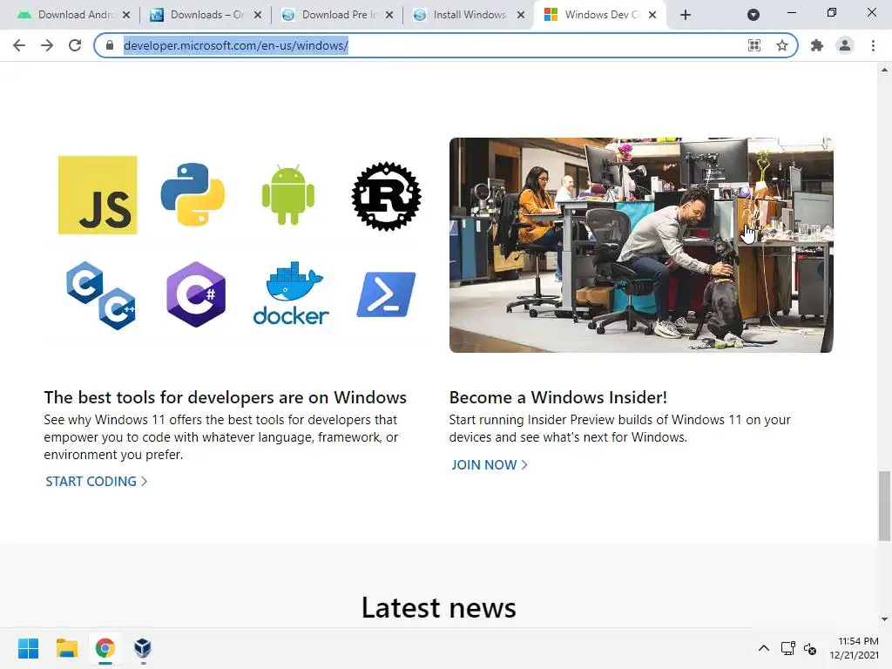
Task: Click the network status tray icon
Action: 787,648
